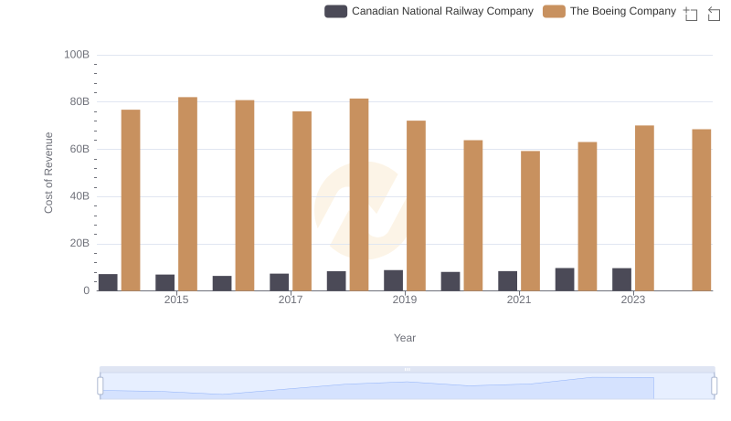Click the Canadian National Railway bar for 2017
The height and width of the screenshot is (421, 731).
[x=280, y=282]
